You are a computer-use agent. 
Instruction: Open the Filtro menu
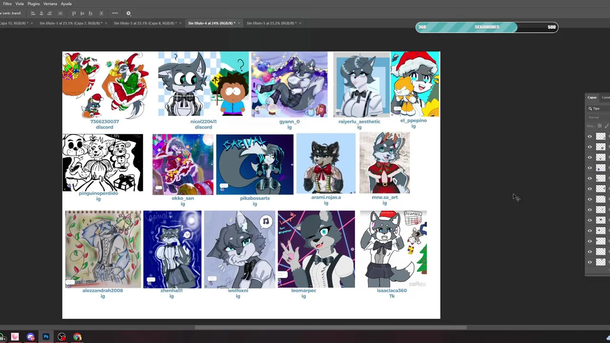(8, 4)
